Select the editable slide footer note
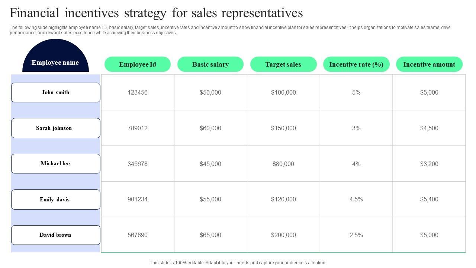The width and height of the screenshot is (476, 268). (238, 263)
